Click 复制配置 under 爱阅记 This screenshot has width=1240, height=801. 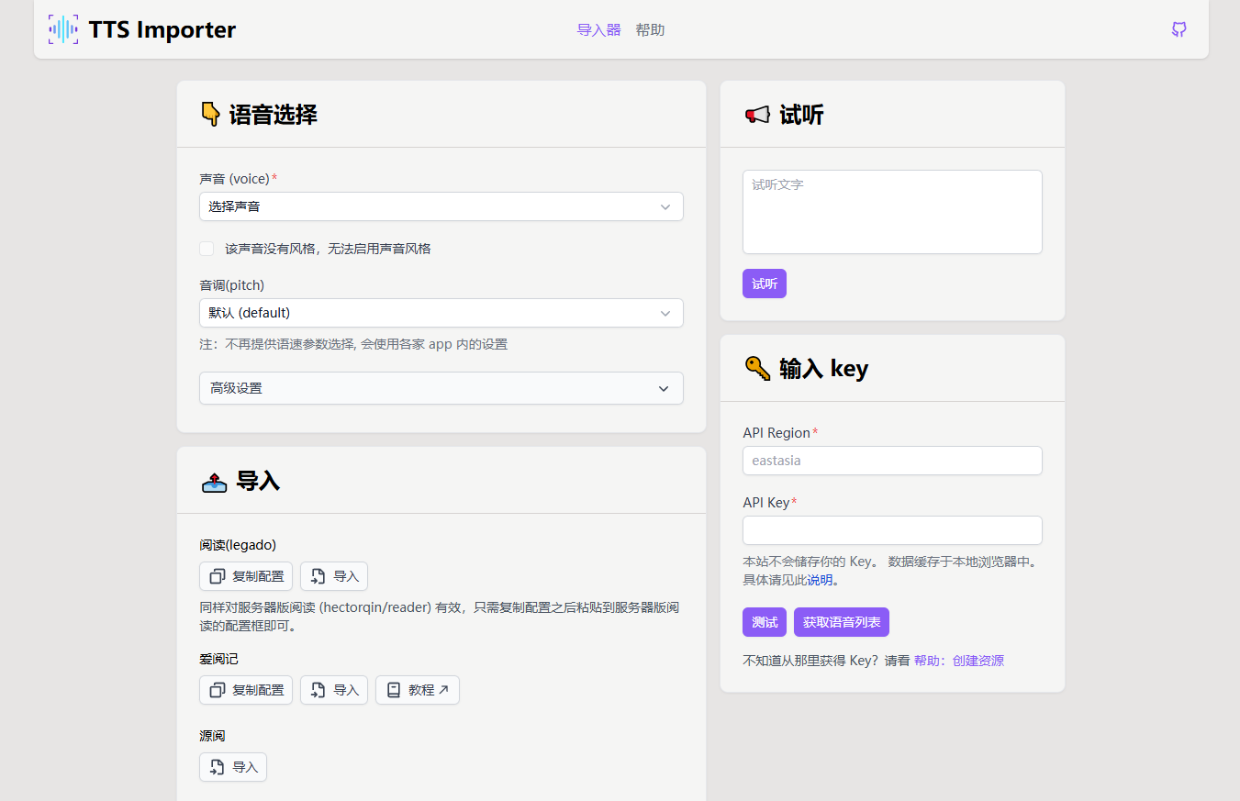[x=246, y=690]
